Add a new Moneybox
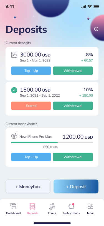The width and height of the screenshot is (104, 226). (x=28, y=186)
